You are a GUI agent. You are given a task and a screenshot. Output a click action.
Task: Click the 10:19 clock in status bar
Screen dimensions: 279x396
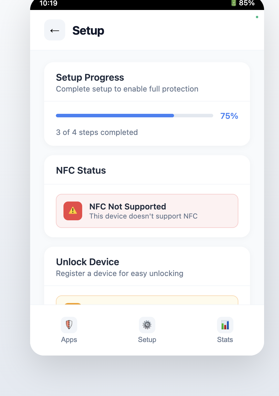49,4
